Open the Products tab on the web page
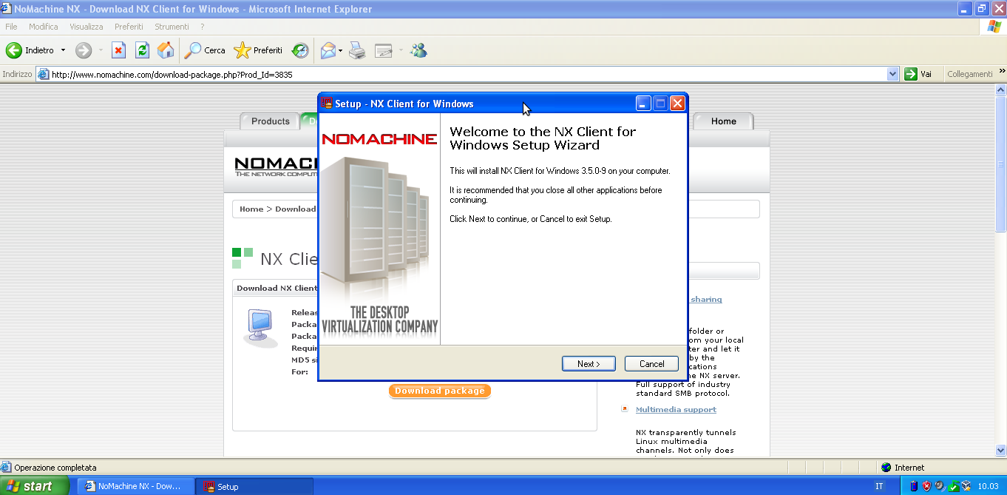This screenshot has width=1007, height=495. (270, 121)
